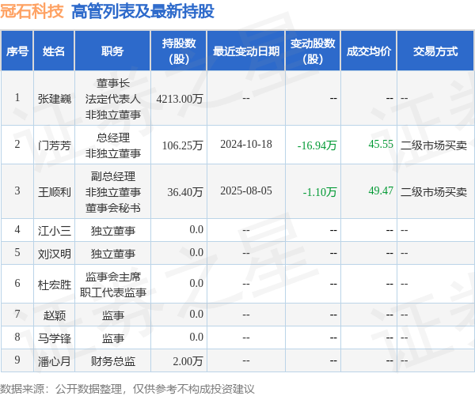The width and height of the screenshot is (475, 396).
Task: Click the 交易方式 column header
Action: click(435, 51)
